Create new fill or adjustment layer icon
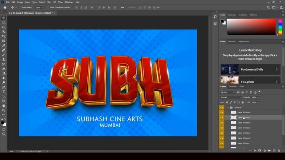This screenshot has height=160, width=285. (265, 151)
